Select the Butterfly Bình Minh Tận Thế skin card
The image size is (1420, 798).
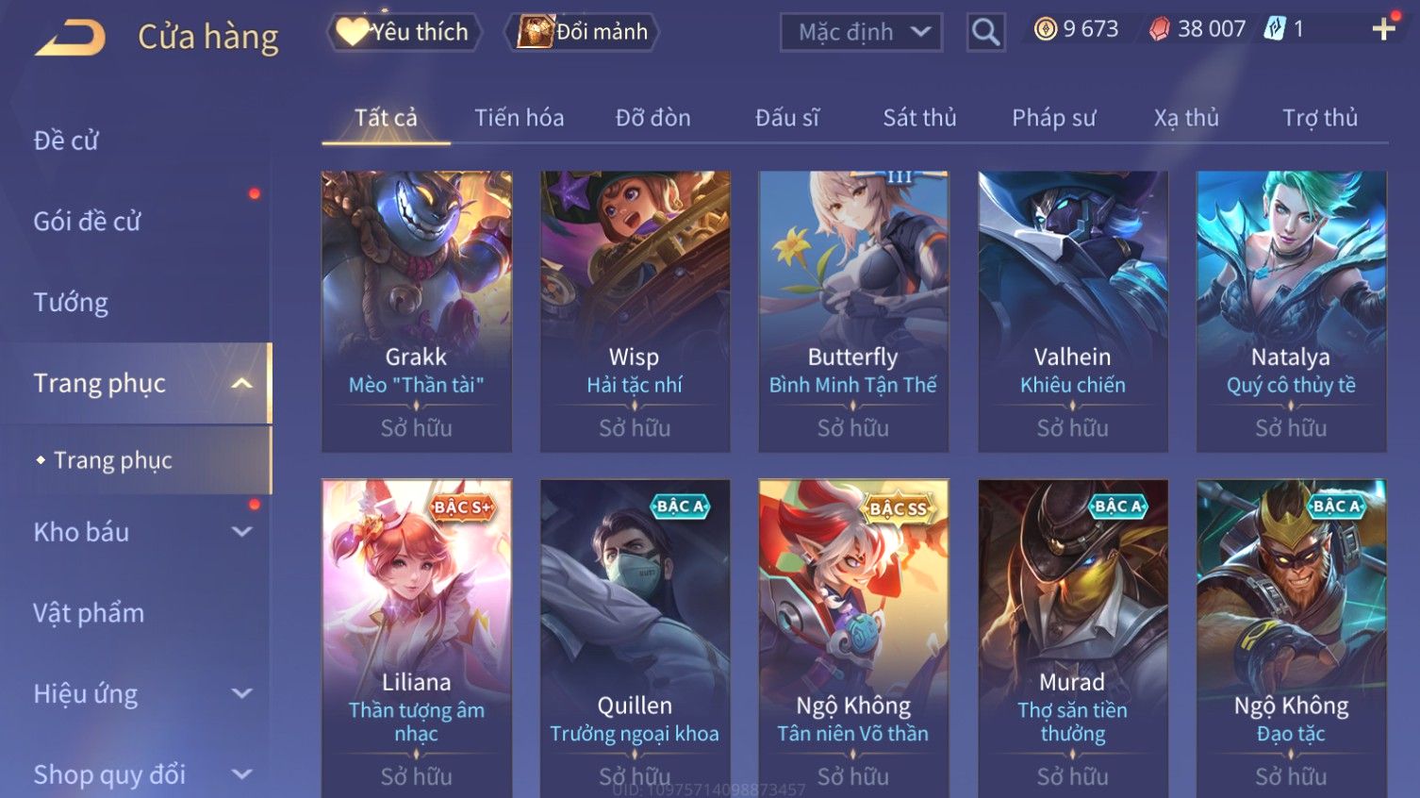[x=853, y=311]
